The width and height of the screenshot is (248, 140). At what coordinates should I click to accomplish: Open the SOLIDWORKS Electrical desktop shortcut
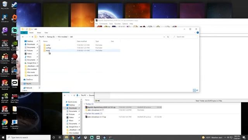[x=5, y=85]
